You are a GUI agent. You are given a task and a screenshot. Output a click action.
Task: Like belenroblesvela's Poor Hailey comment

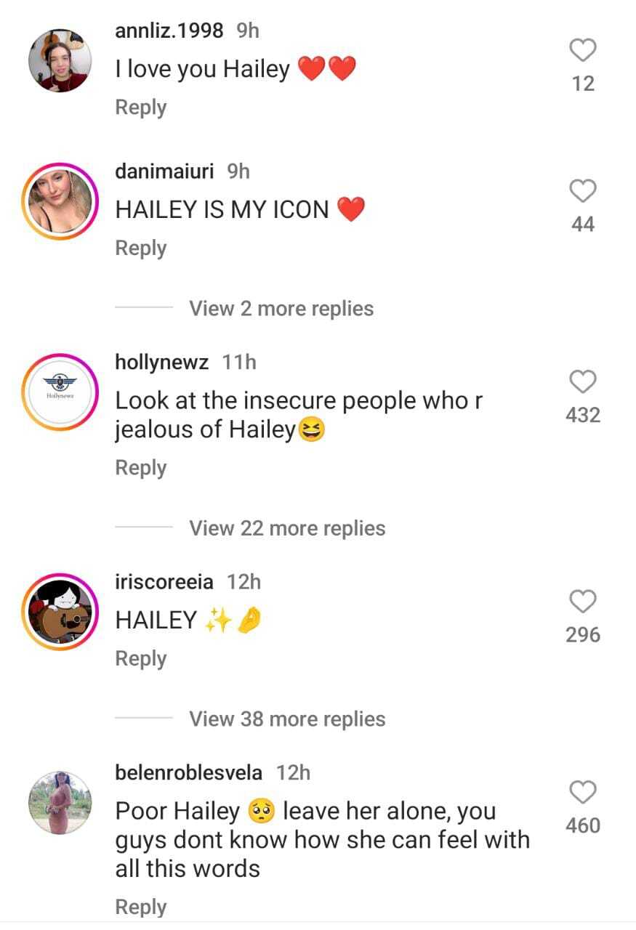coord(582,793)
